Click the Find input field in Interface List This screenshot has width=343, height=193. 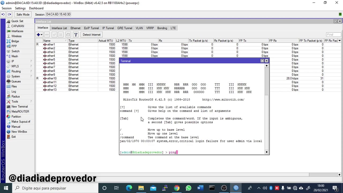click(x=334, y=35)
